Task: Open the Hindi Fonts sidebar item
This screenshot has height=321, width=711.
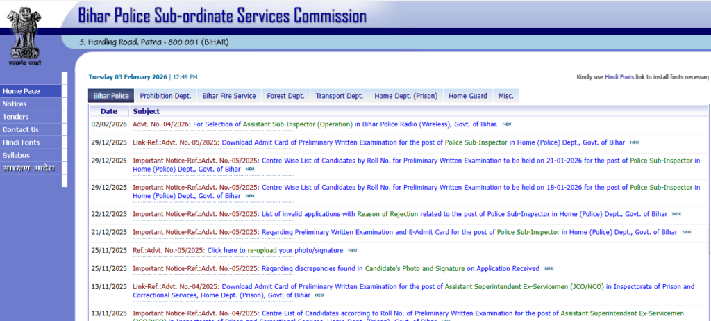Action: [x=21, y=142]
